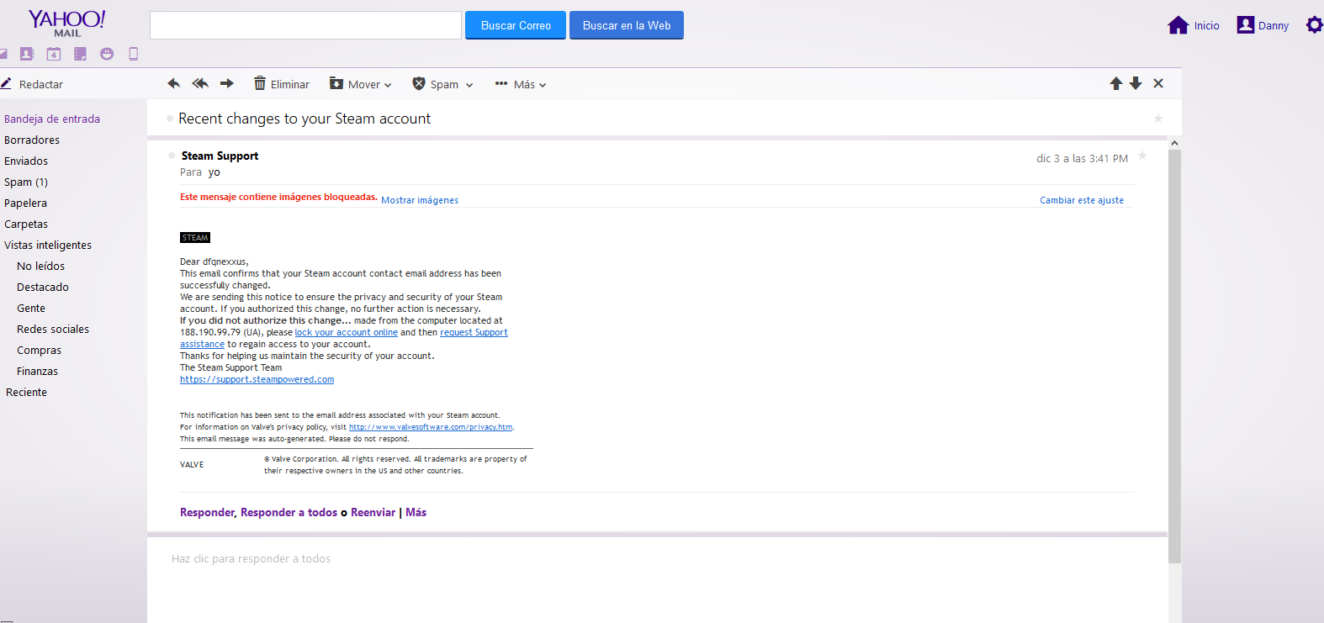The width and height of the screenshot is (1324, 623).
Task: Open settings gear icon
Action: click(x=1314, y=25)
